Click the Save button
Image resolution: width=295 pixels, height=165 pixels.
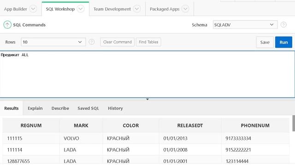tap(265, 42)
